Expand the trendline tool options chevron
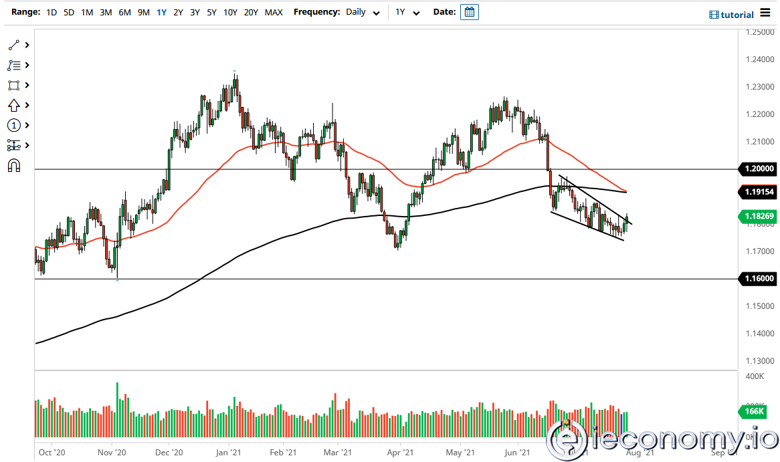 (27, 45)
